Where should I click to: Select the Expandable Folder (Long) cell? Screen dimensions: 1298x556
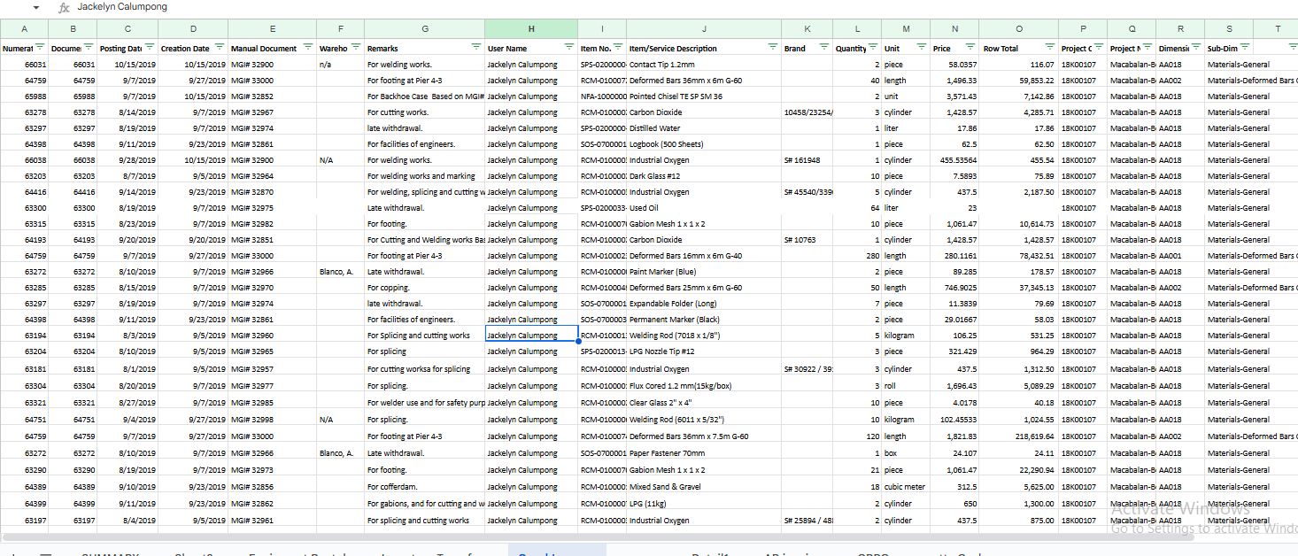click(704, 304)
